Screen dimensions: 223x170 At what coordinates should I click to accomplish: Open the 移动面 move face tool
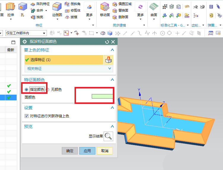(x=105, y=10)
